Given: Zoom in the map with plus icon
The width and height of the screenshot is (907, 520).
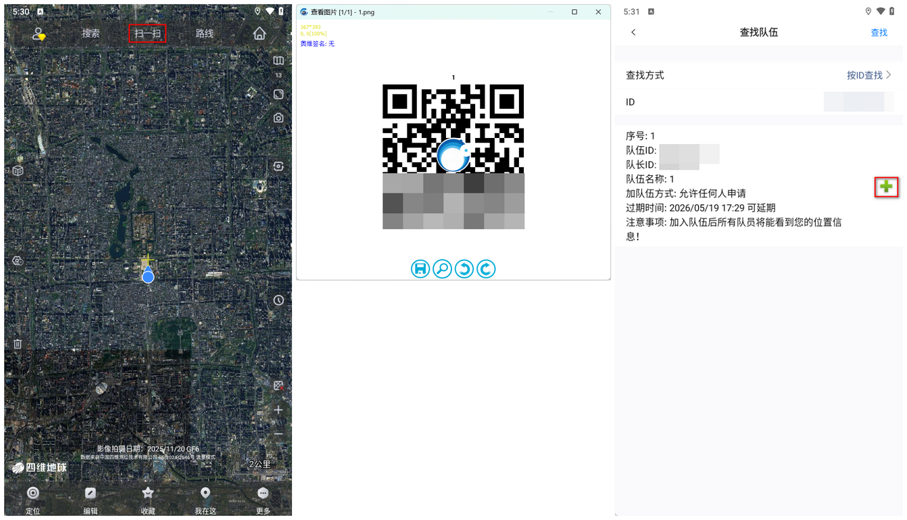Looking at the screenshot, I should pos(278,410).
